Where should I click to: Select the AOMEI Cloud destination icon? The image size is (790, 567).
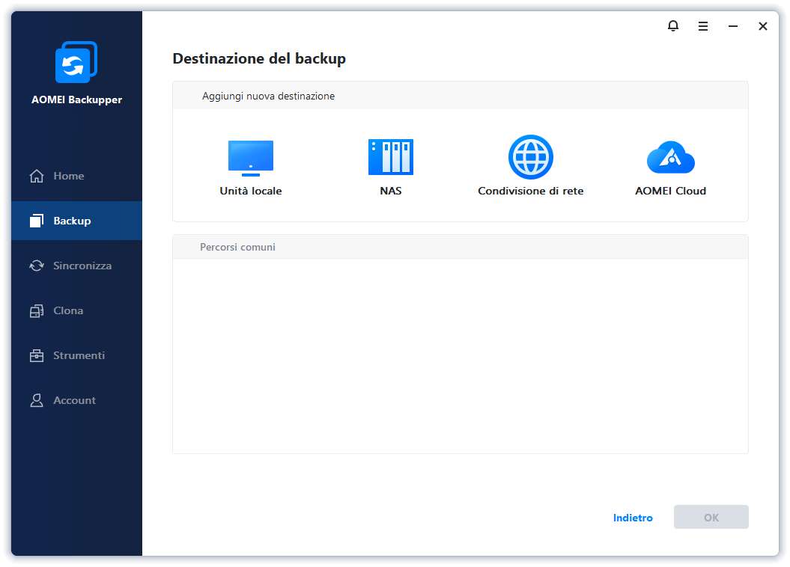point(670,158)
